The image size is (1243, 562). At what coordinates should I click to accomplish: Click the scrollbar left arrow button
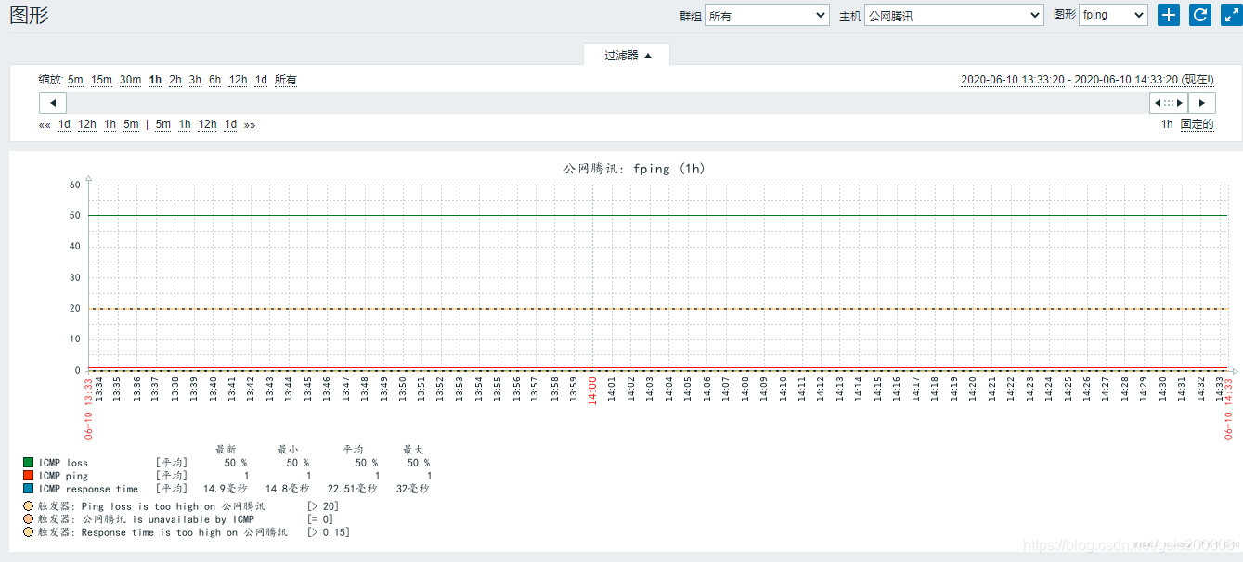tap(52, 103)
